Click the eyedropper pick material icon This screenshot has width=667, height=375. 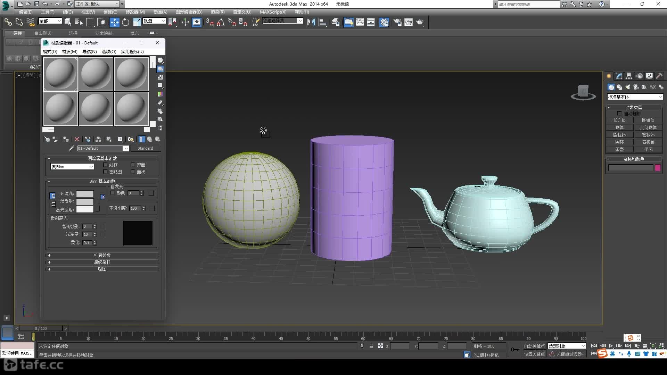click(72, 148)
